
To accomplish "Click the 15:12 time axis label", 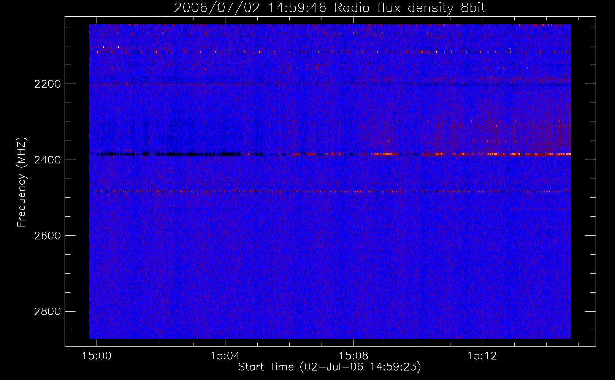I will (482, 356).
